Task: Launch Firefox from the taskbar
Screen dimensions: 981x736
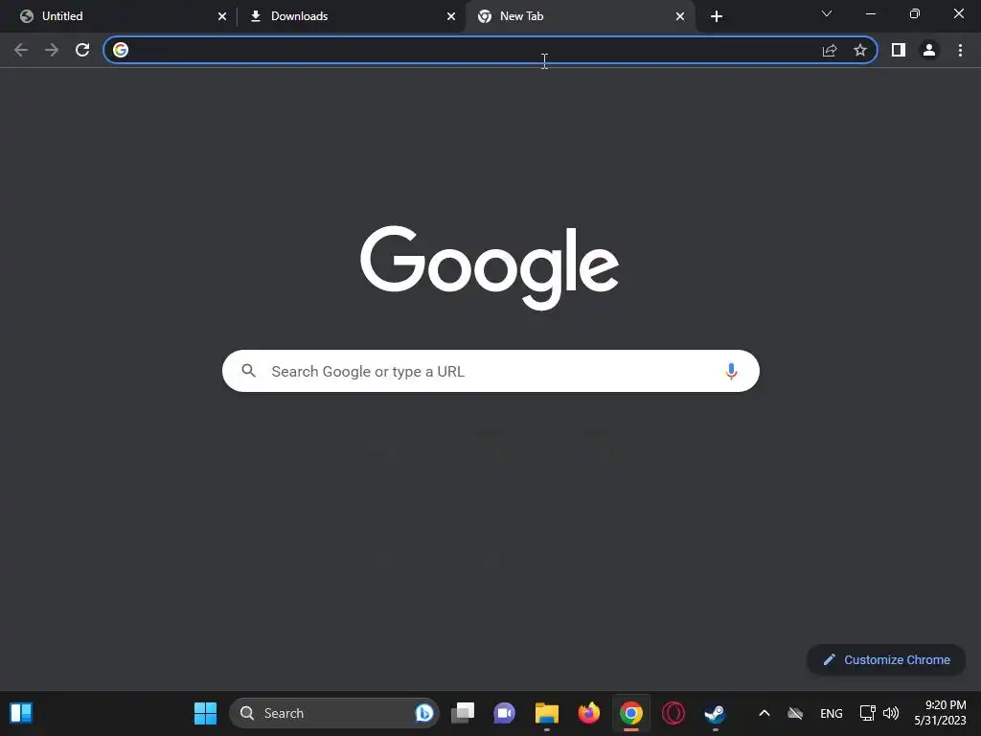Action: click(x=589, y=713)
